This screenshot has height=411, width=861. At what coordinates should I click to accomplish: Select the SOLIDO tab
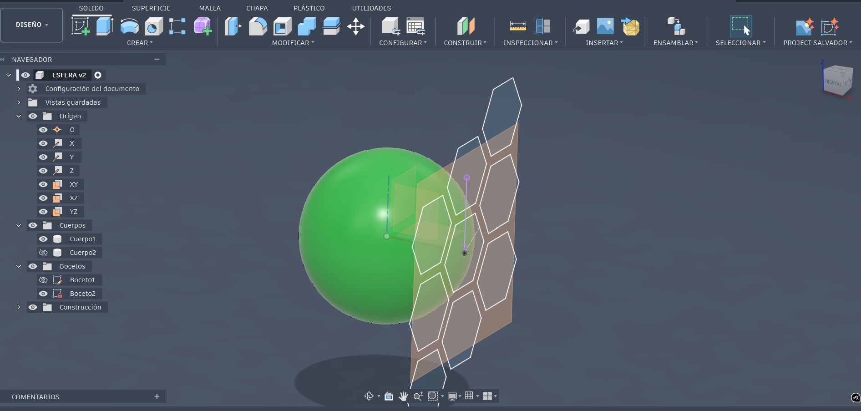91,8
